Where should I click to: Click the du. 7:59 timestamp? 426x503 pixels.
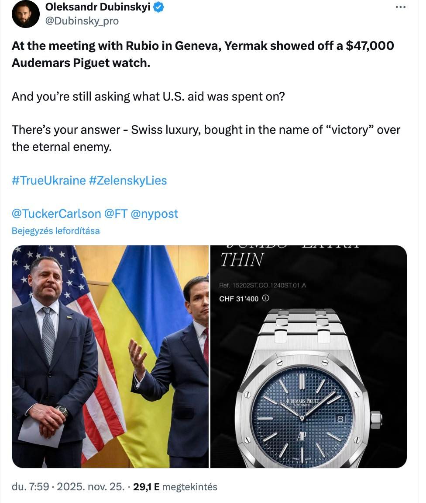coord(30,486)
